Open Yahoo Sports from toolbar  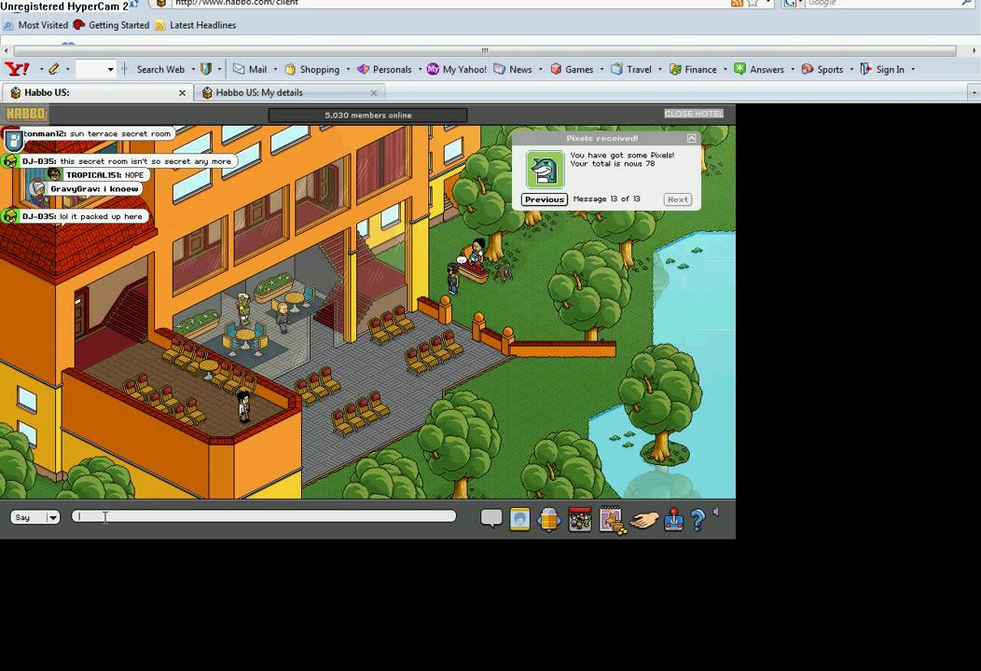coord(822,69)
